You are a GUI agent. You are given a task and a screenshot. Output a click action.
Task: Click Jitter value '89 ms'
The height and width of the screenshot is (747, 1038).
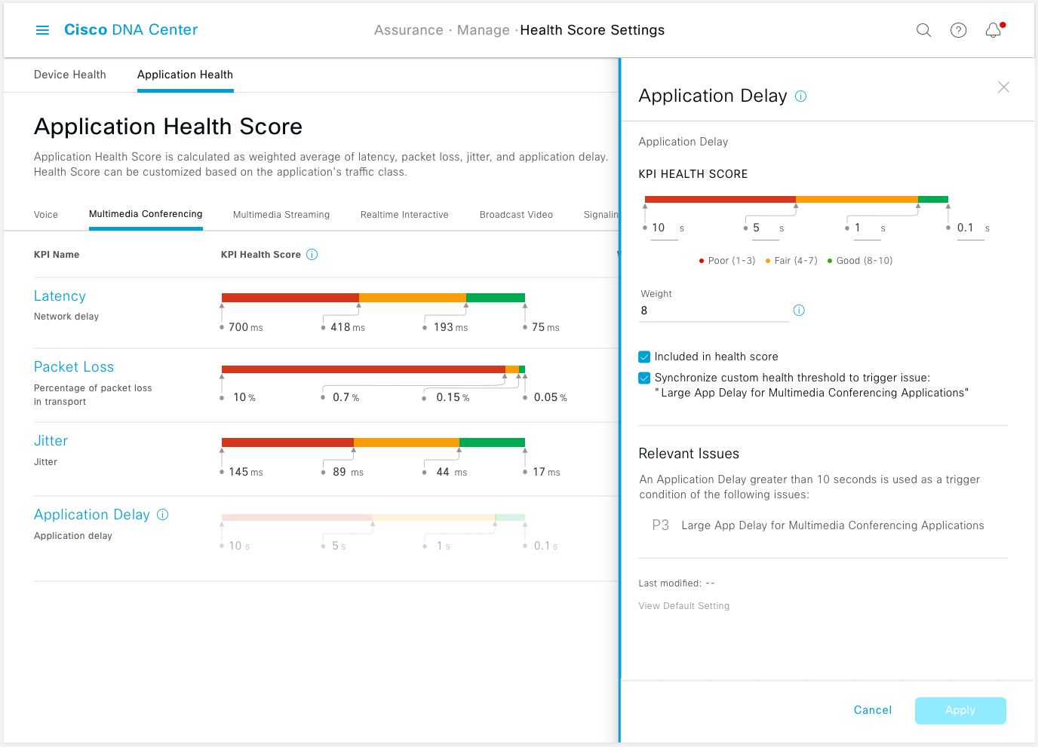348,472
